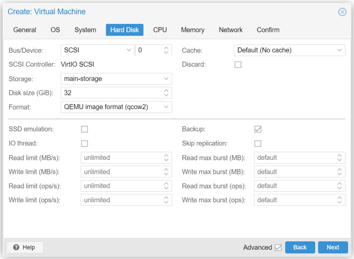Enable the Discard checkbox
Viewport: 354px width, 259px height.
click(238, 65)
